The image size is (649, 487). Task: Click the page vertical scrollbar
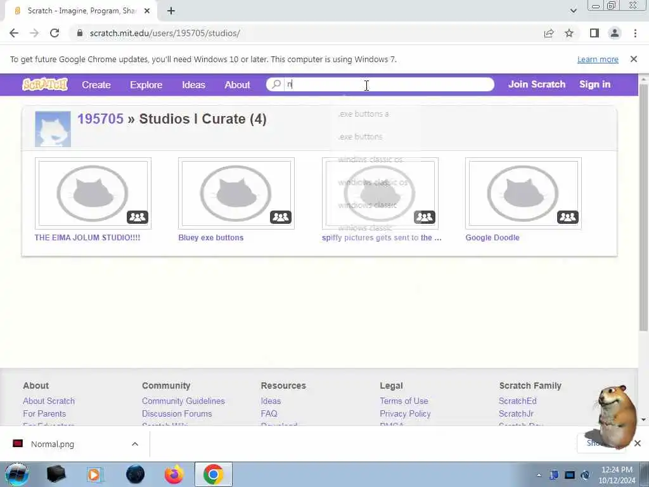(643, 207)
